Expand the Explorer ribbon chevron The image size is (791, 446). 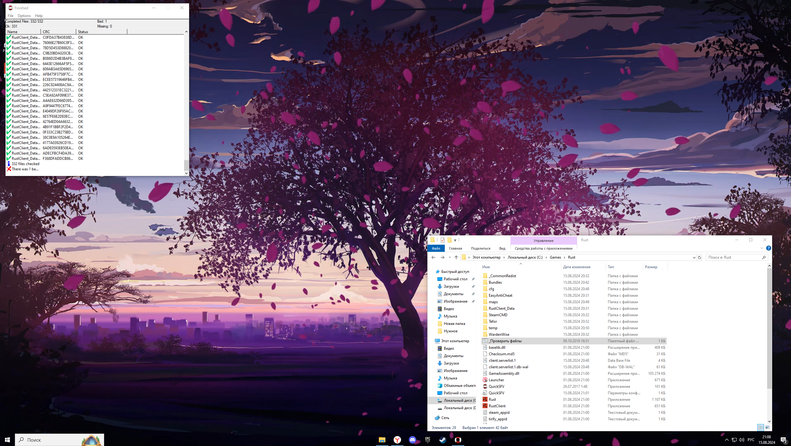pyautogui.click(x=762, y=248)
